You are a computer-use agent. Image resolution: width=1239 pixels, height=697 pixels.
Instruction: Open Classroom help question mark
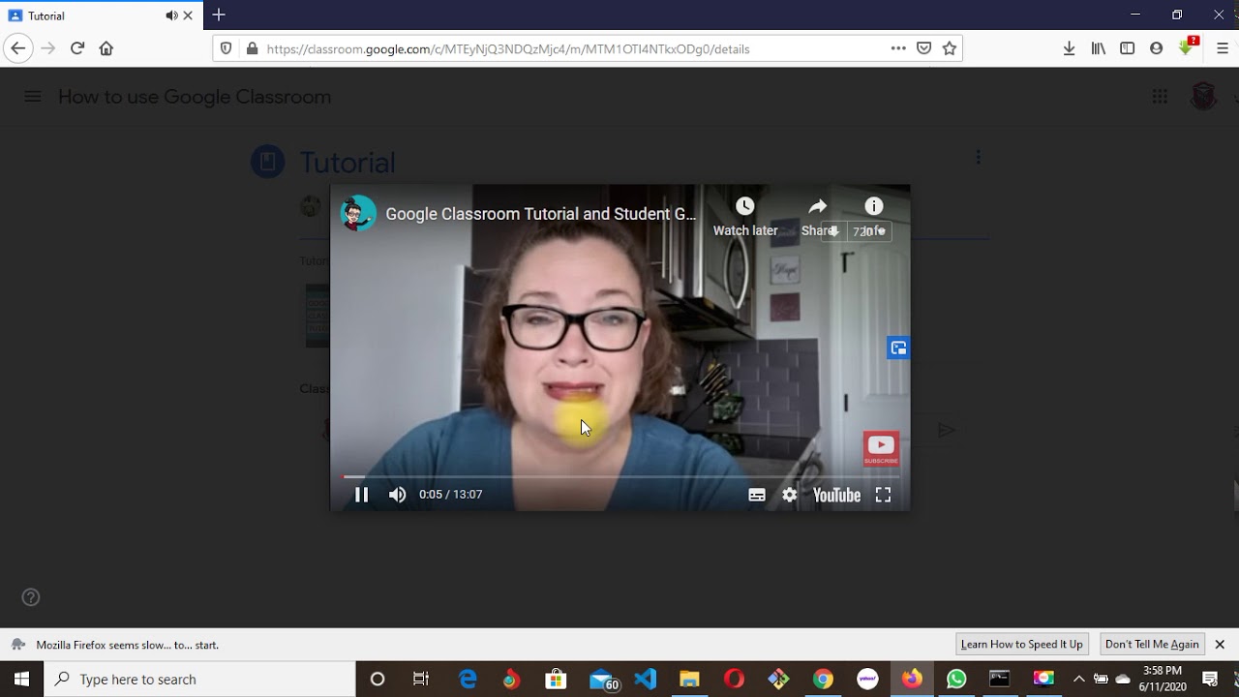pyautogui.click(x=31, y=597)
